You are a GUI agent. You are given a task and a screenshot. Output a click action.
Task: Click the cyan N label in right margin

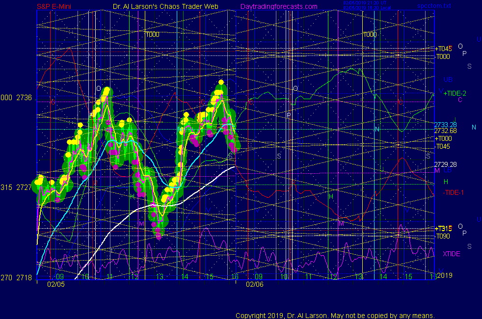click(x=474, y=127)
